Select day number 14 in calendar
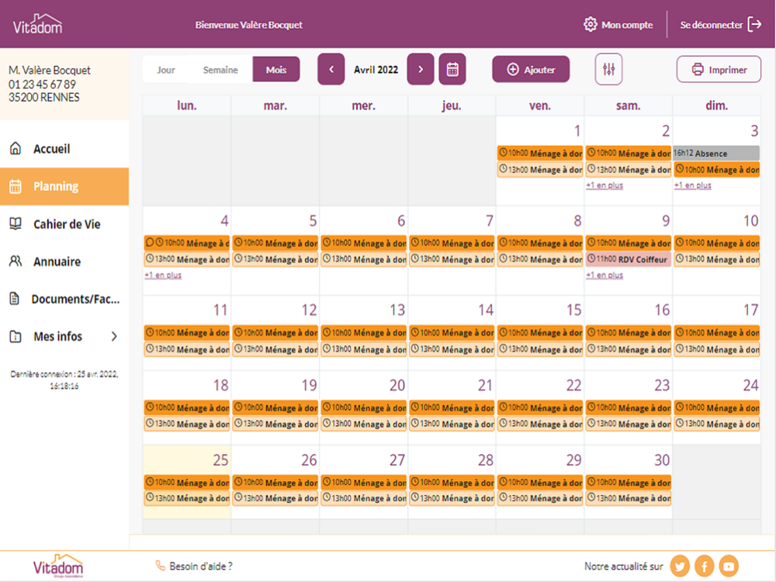 tap(486, 310)
